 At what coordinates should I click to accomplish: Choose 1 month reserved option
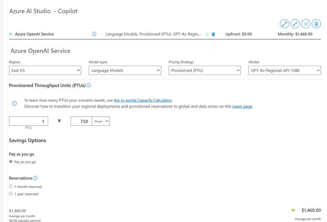[11, 186]
